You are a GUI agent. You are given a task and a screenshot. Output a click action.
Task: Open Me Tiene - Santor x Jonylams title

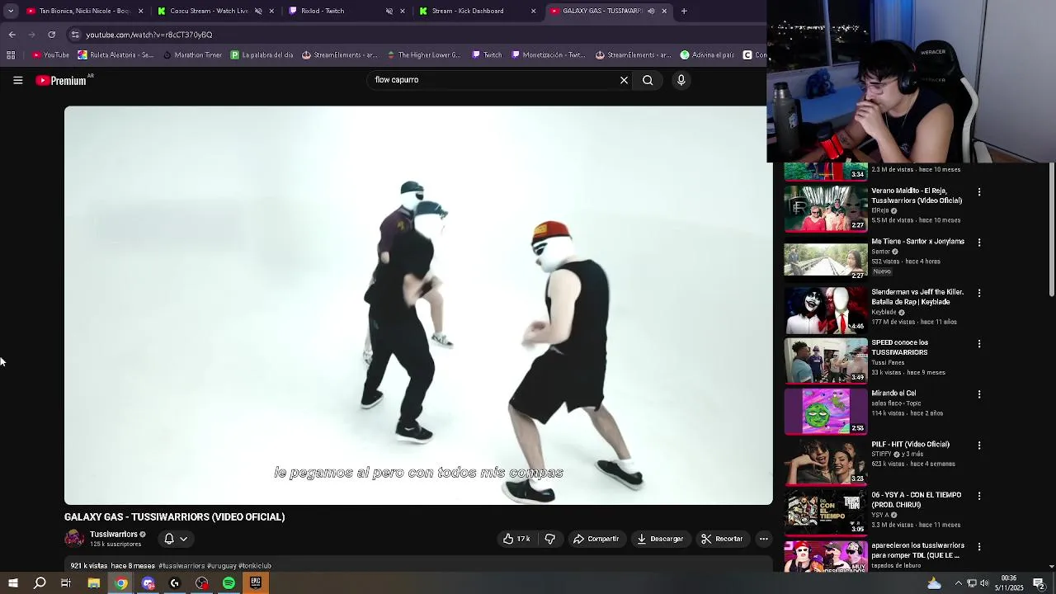coord(917,242)
